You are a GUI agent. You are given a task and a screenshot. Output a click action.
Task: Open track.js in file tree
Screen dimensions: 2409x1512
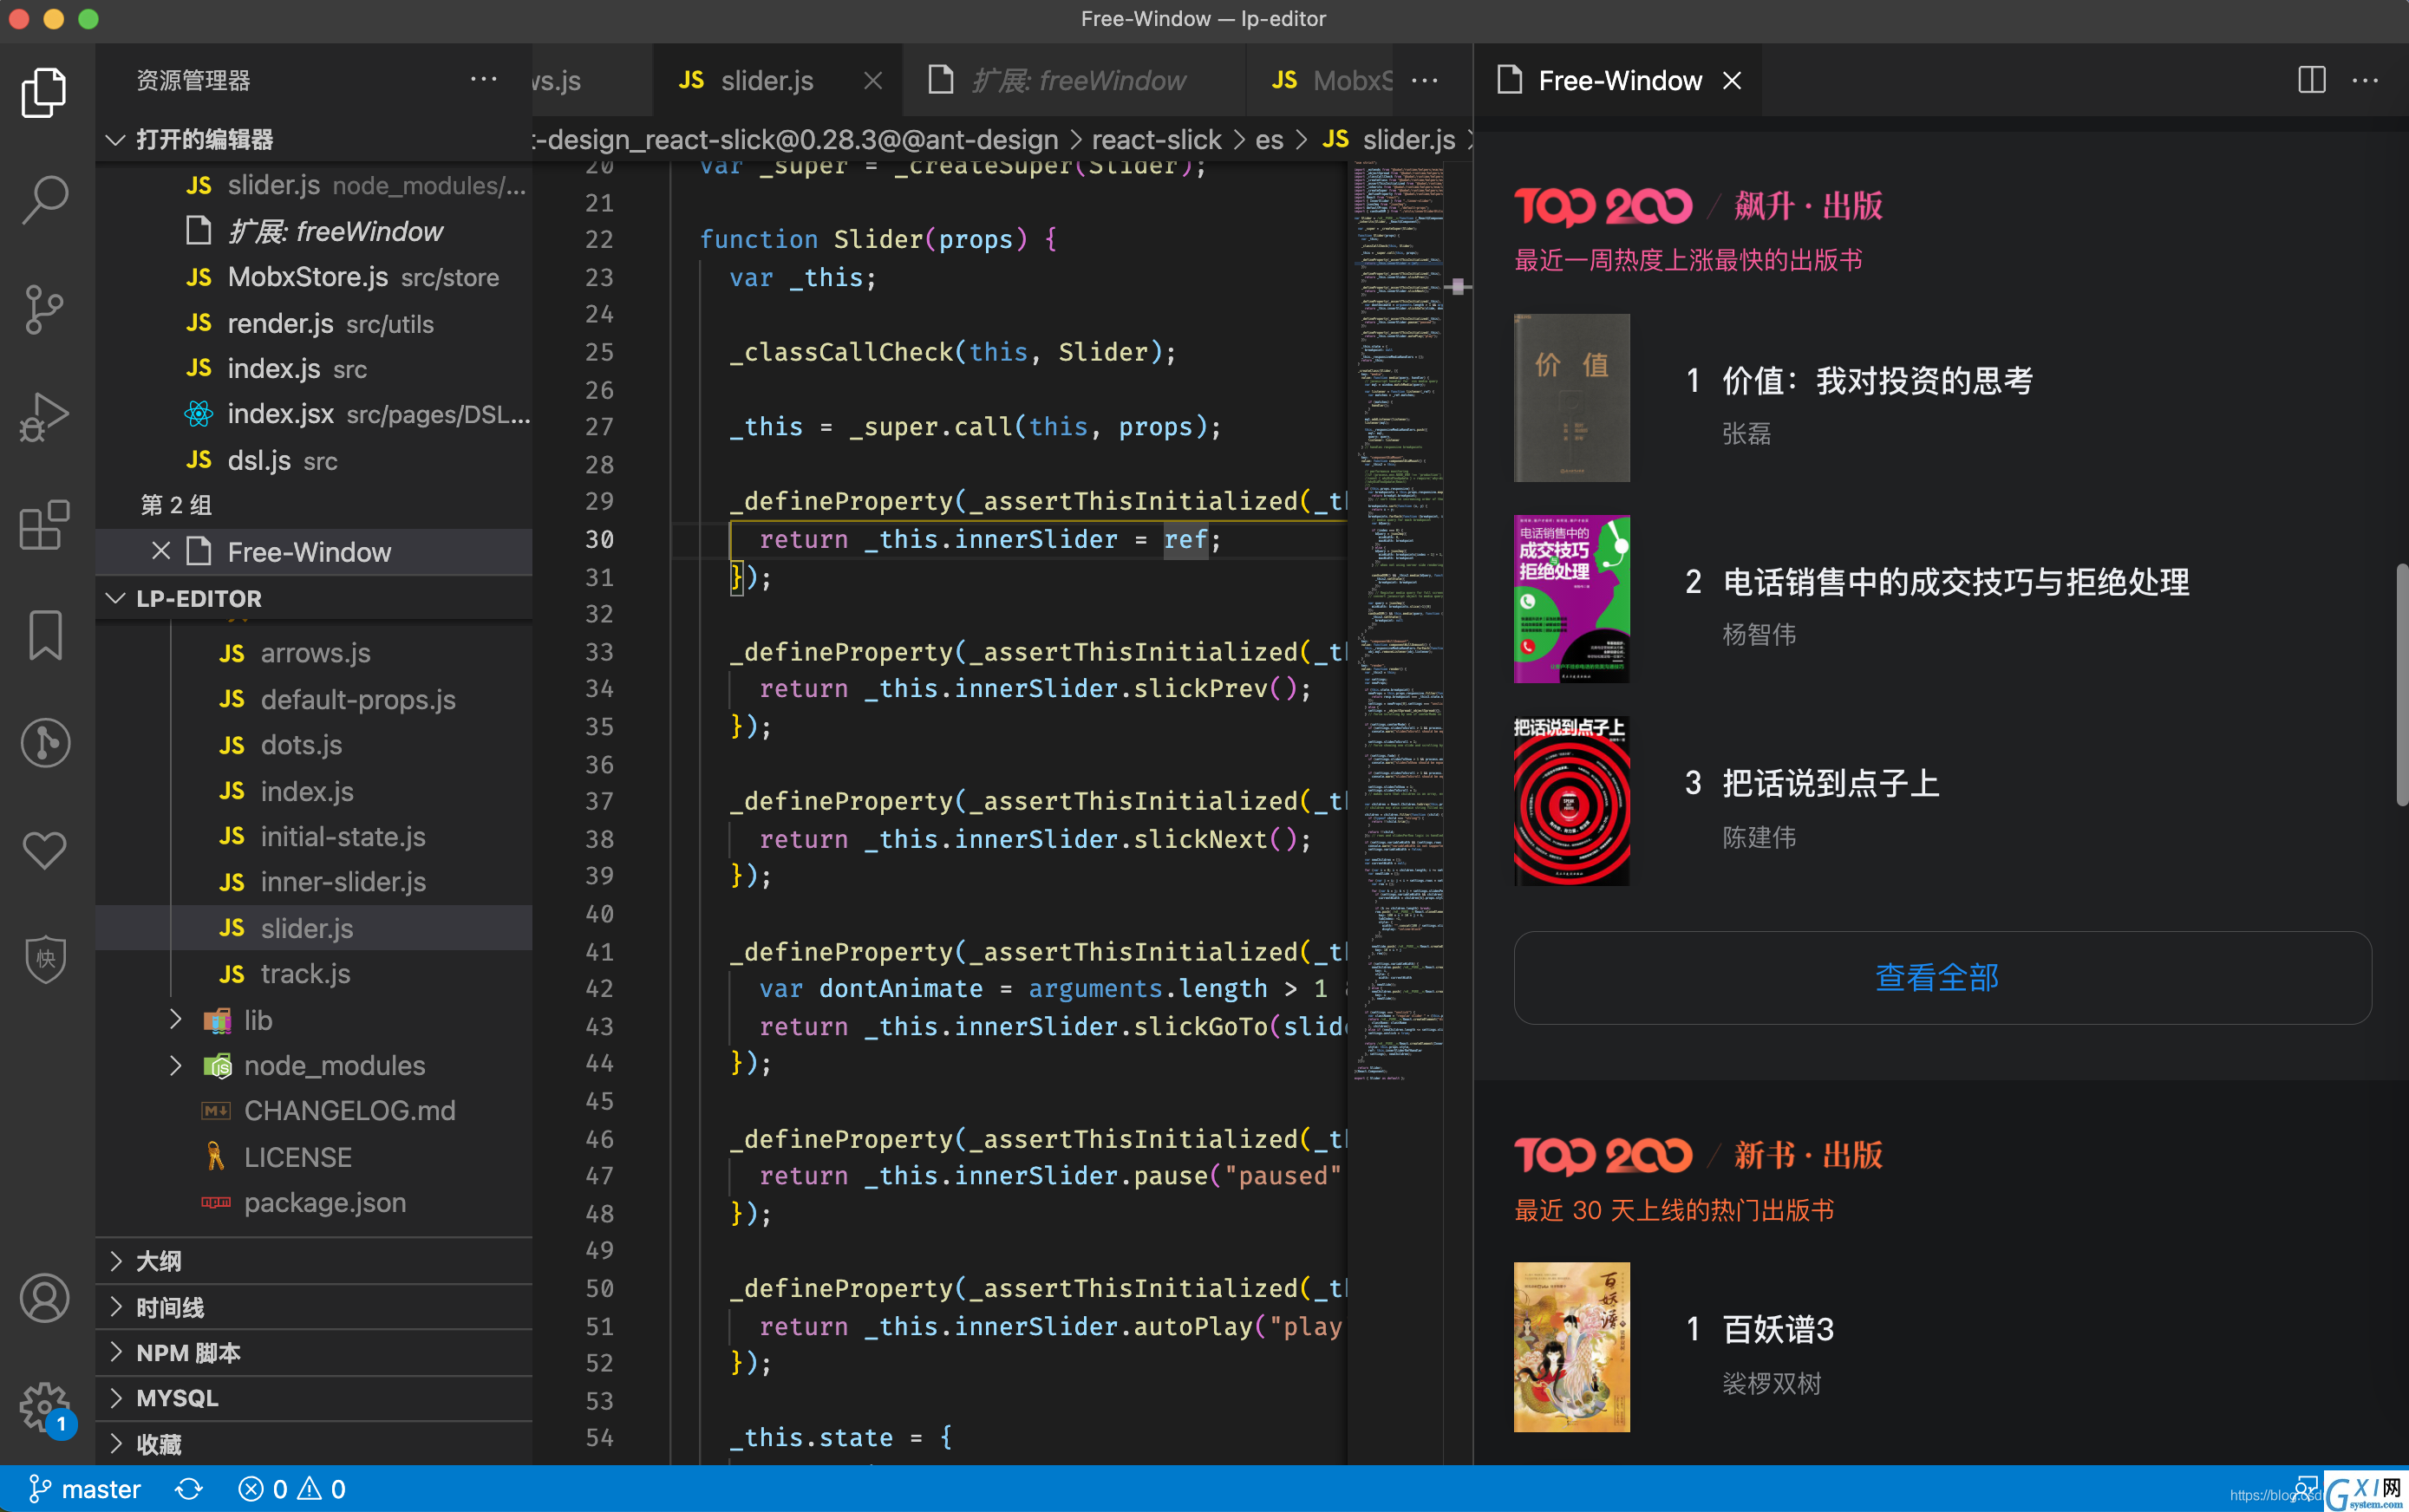pyautogui.click(x=314, y=974)
